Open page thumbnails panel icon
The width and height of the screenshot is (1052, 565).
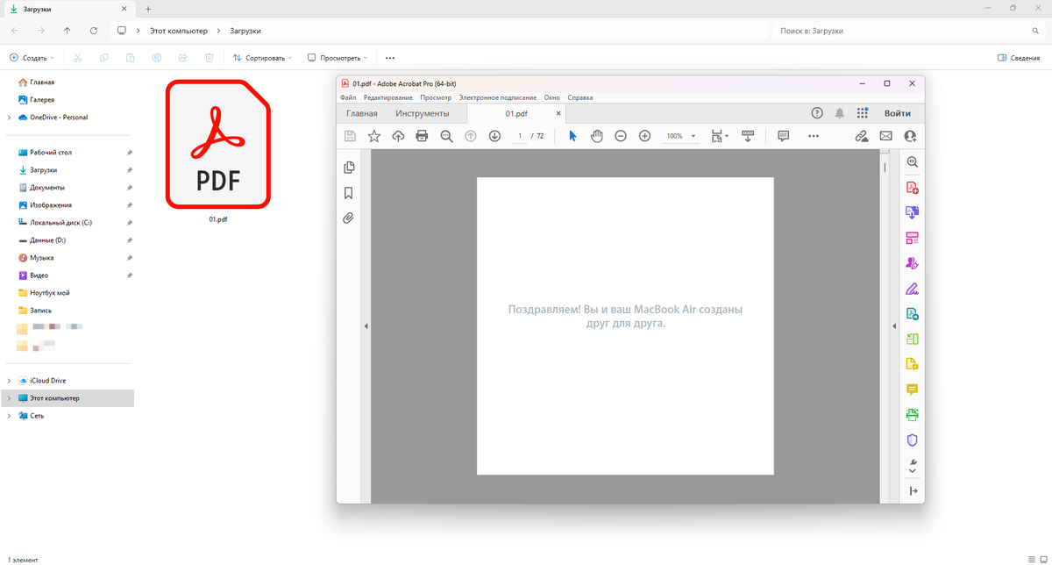tap(349, 168)
